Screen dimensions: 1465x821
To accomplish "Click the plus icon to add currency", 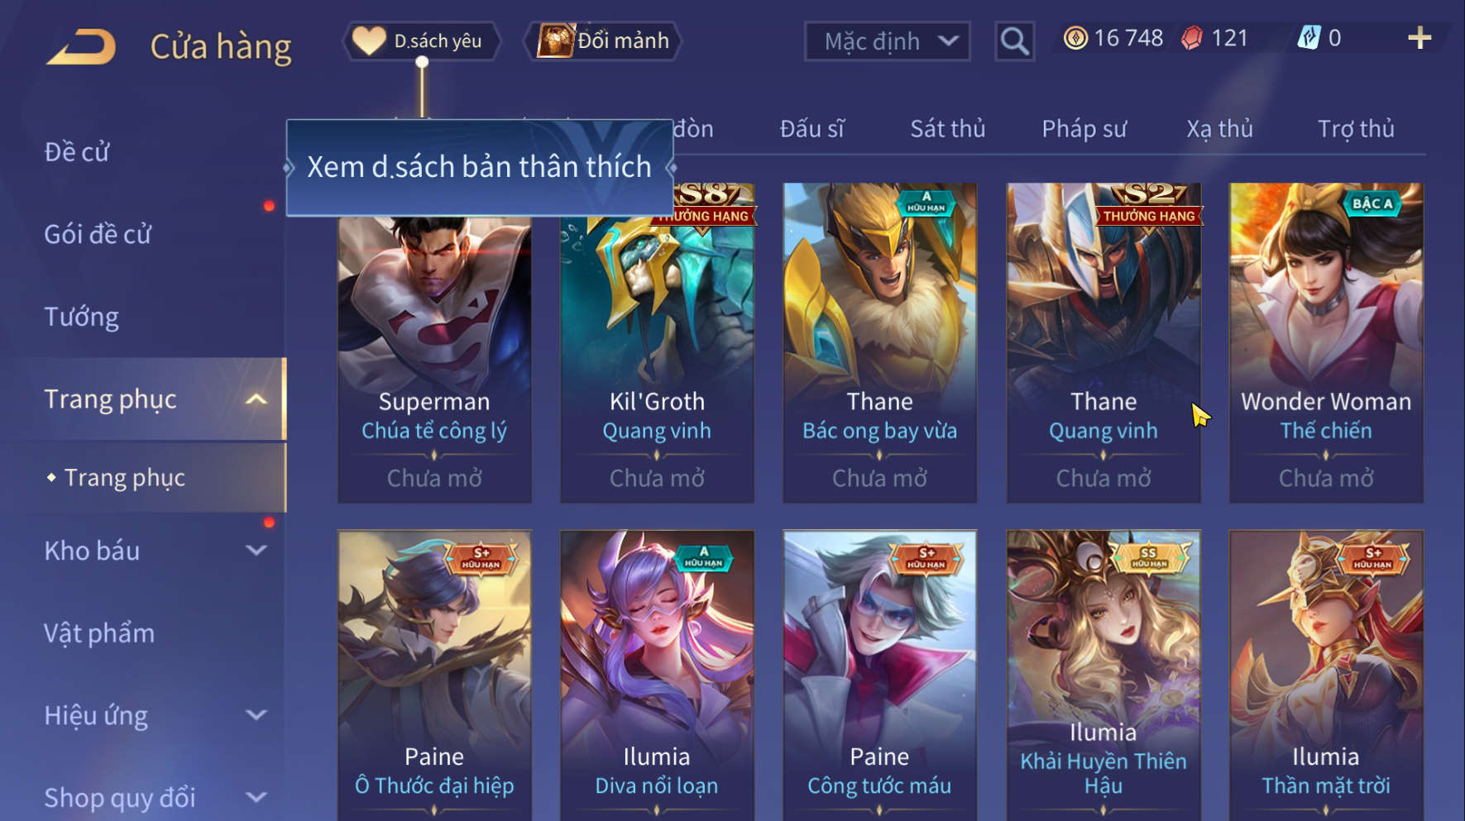I will point(1420,38).
